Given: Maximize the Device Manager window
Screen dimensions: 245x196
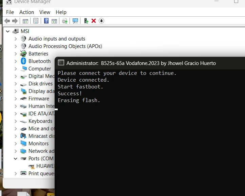Looking at the screenshot, I should (x=236, y=2).
